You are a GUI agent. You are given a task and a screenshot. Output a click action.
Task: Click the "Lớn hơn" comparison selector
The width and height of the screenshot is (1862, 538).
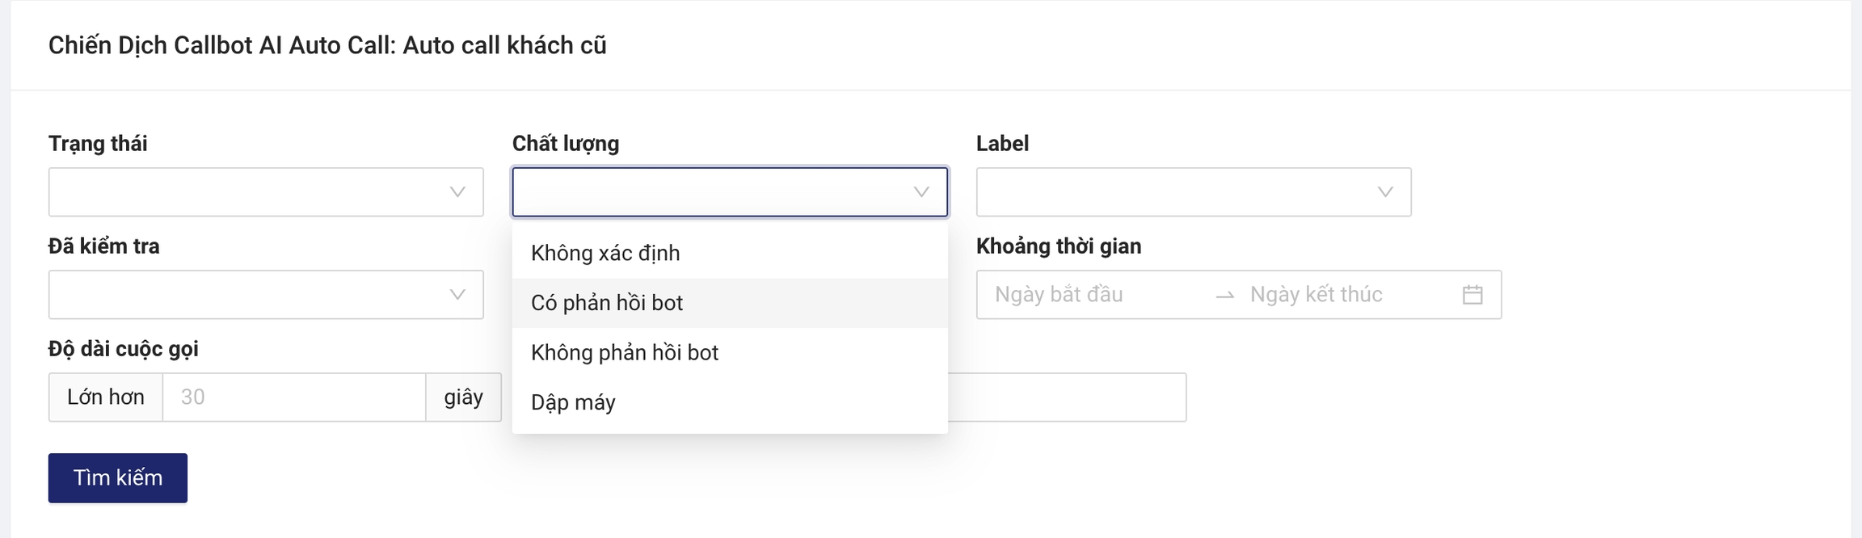coord(106,397)
